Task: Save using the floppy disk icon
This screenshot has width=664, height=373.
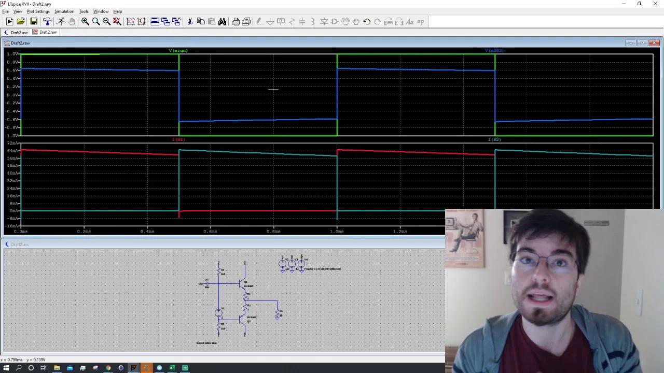Action: pyautogui.click(x=34, y=21)
